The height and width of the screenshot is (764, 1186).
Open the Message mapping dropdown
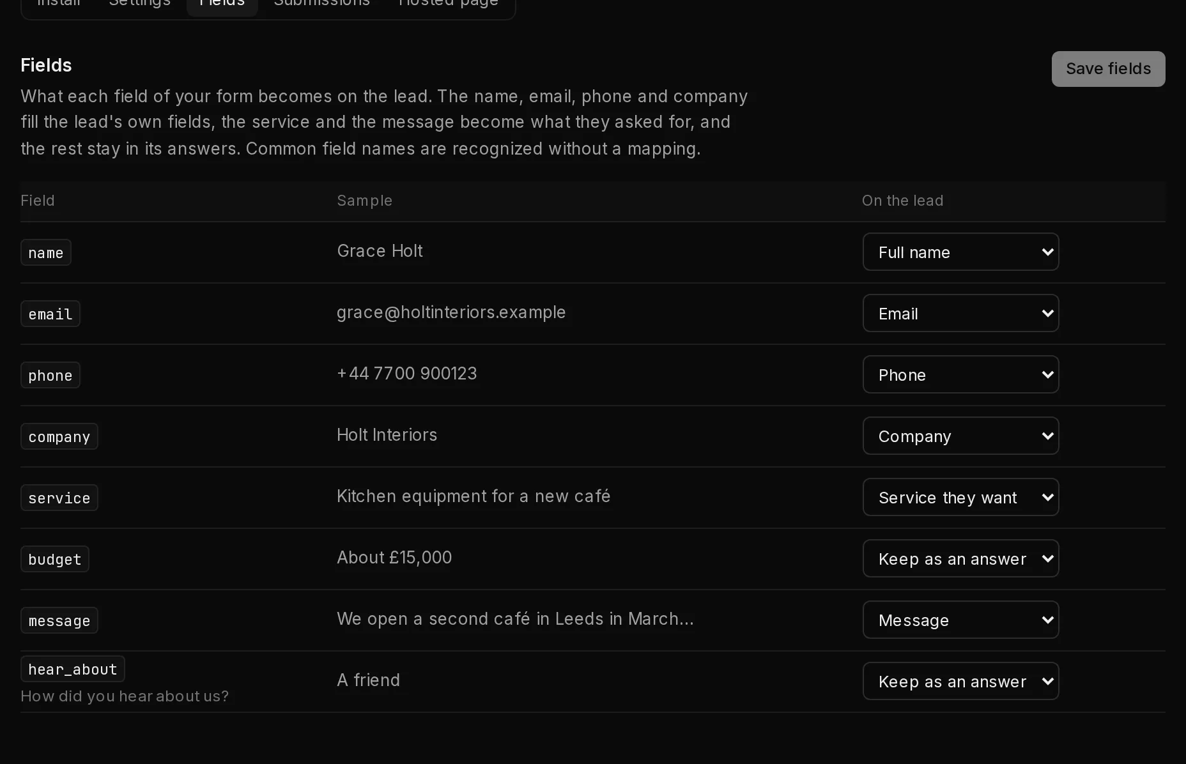(x=960, y=620)
